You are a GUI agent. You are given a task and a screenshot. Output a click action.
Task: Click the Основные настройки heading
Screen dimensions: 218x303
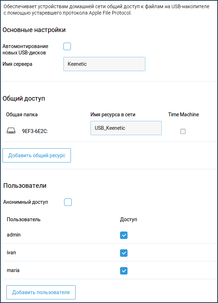(x=34, y=30)
